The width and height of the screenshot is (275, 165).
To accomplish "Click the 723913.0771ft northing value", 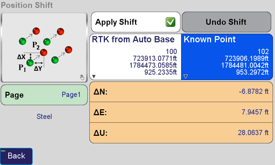I will [155, 58].
